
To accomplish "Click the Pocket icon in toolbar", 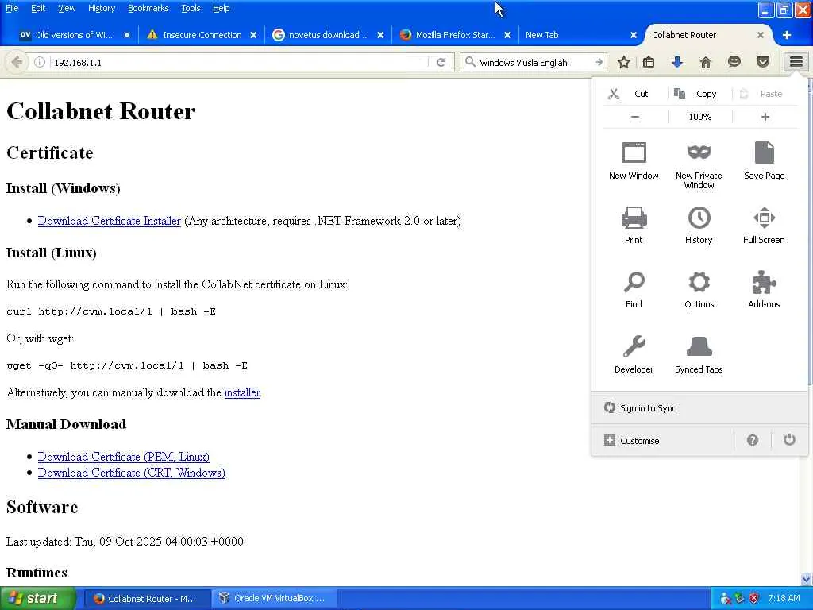I will pos(763,62).
